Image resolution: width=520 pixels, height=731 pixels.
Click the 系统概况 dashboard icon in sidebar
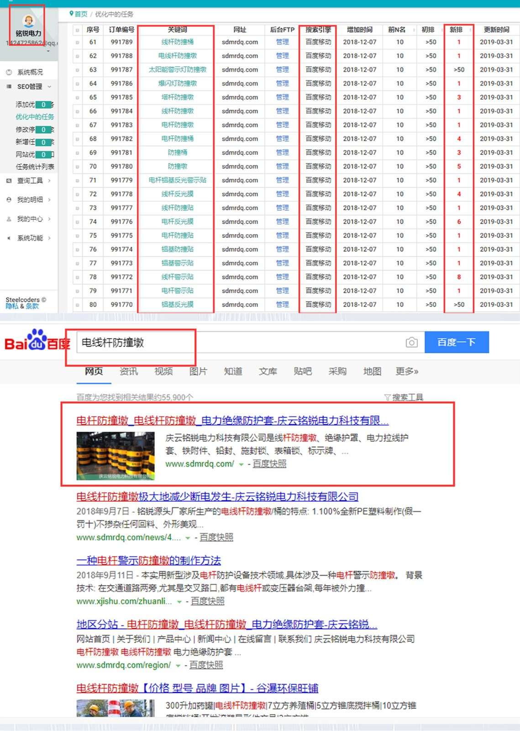point(9,72)
